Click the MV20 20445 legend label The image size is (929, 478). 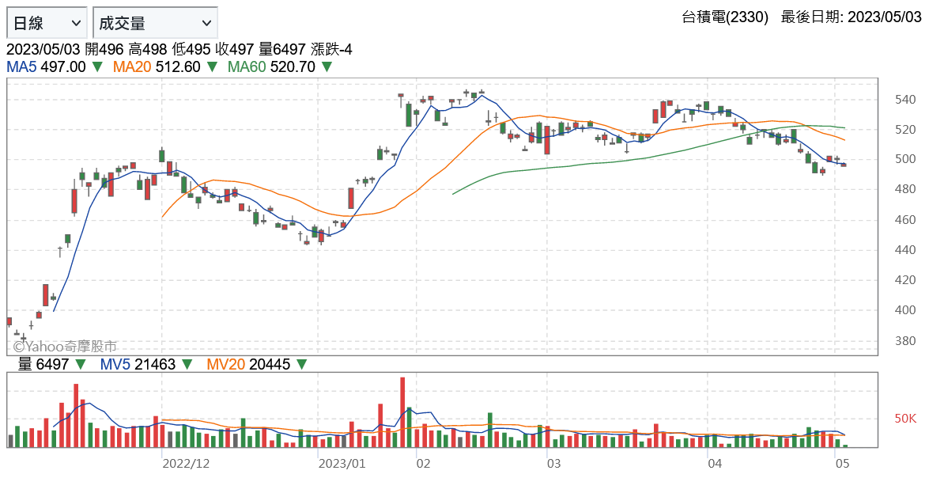(x=248, y=364)
